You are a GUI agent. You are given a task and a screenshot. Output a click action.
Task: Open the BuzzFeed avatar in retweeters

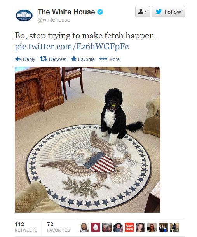129,227
